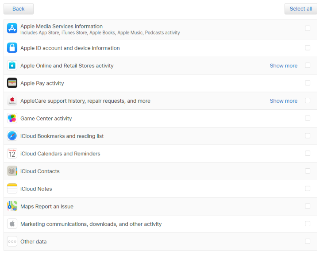Click the Game Center bubbles icon
Viewport: 323px width, 255px height.
pyautogui.click(x=12, y=118)
